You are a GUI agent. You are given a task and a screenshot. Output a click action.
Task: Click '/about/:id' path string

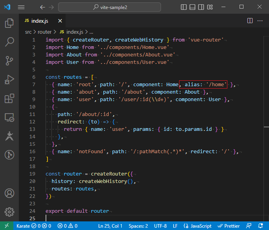point(94,114)
